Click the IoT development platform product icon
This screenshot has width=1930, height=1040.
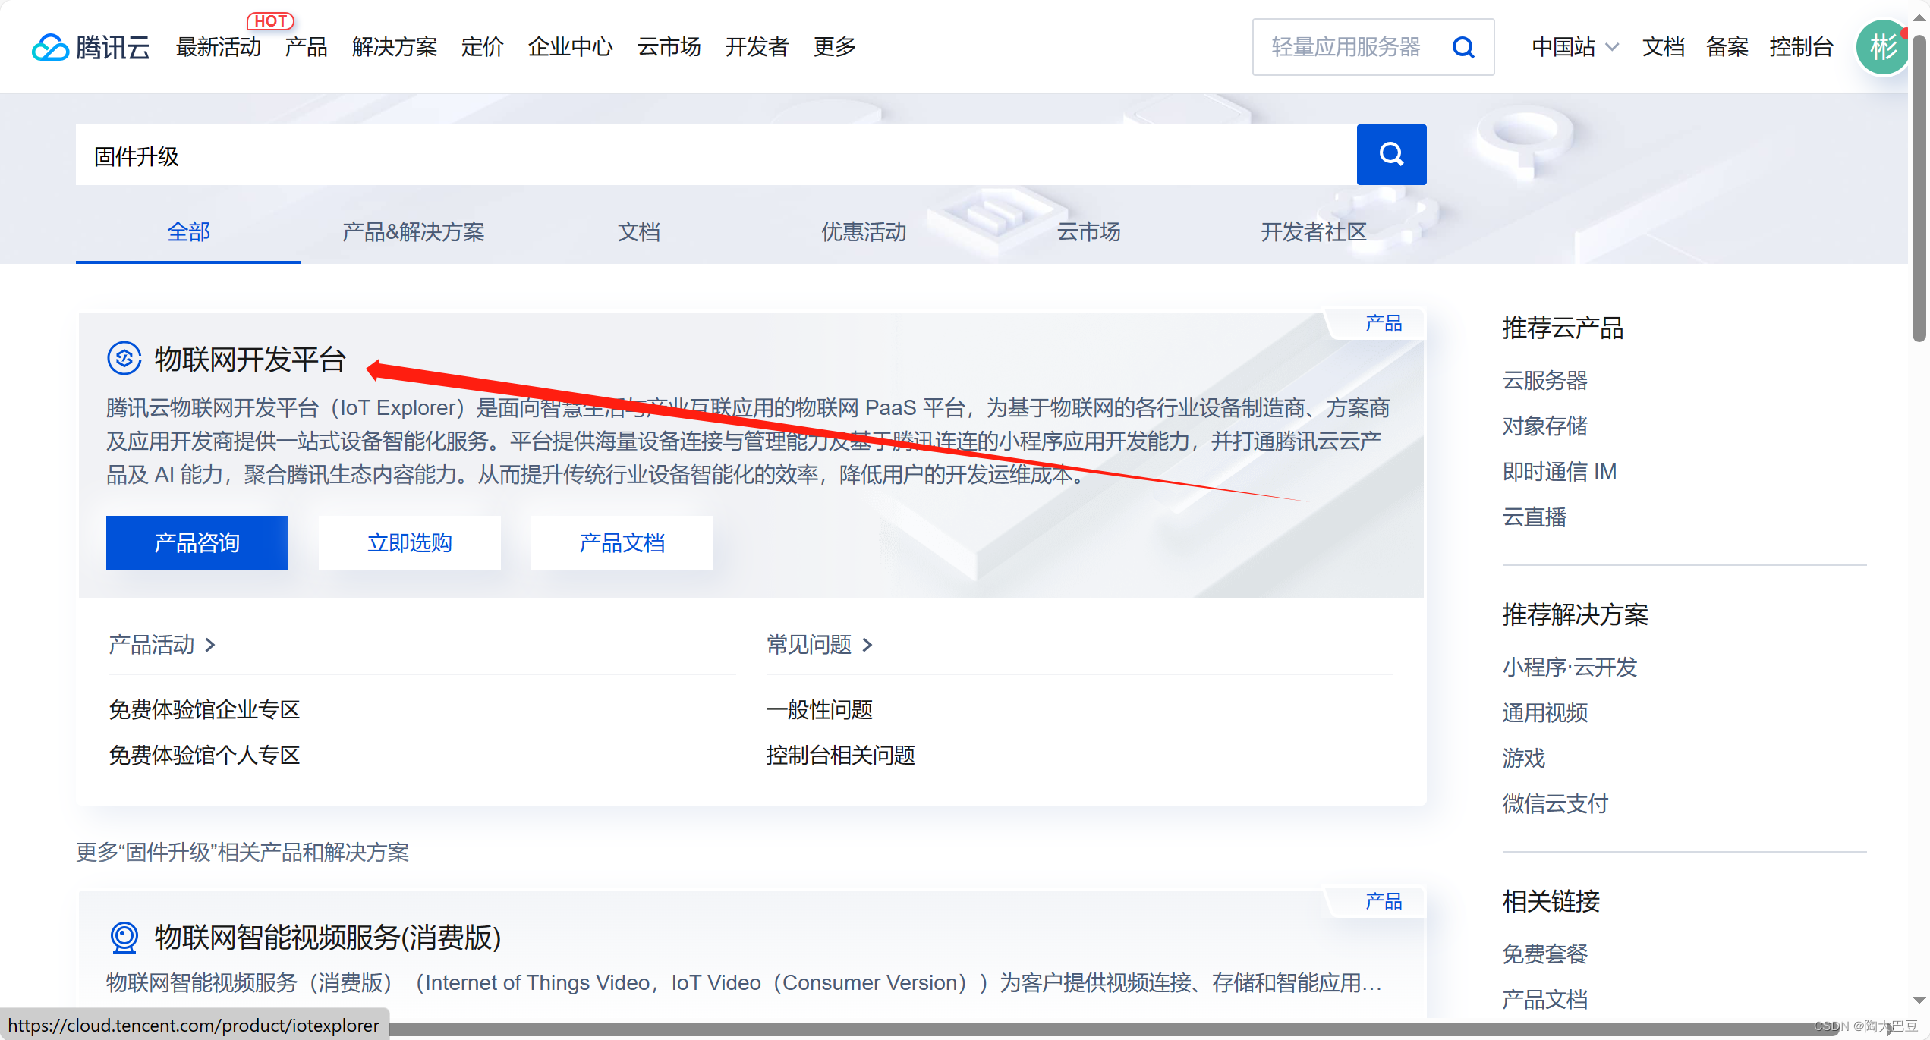[124, 358]
